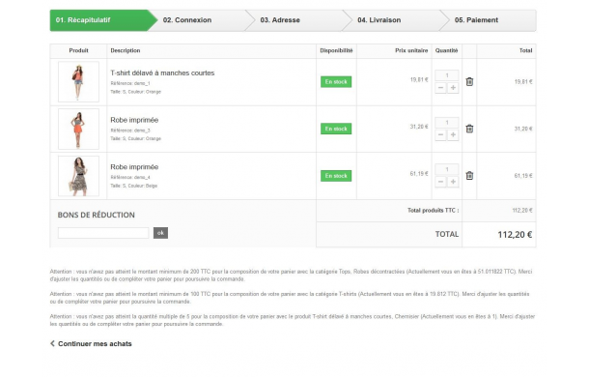The height and width of the screenshot is (377, 589).
Task: Click the Taille: S, Couleur: Beige text
Action: 133,186
